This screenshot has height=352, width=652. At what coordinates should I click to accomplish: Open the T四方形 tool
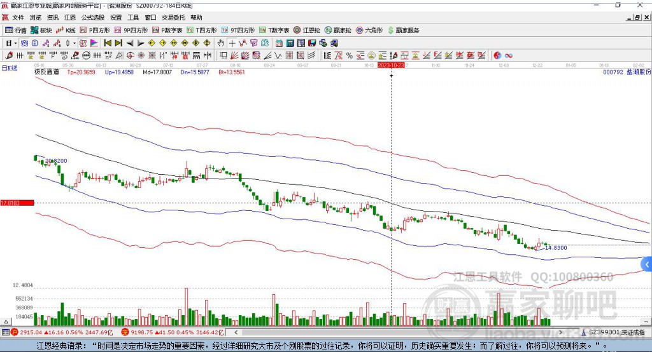click(x=202, y=30)
